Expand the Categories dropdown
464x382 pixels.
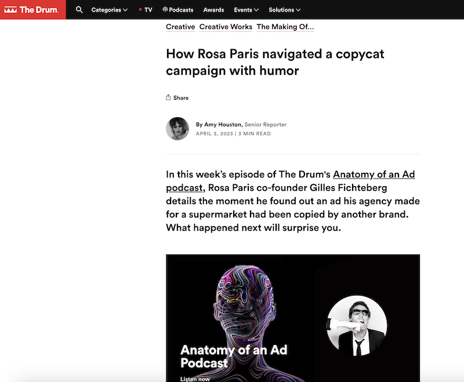point(110,10)
